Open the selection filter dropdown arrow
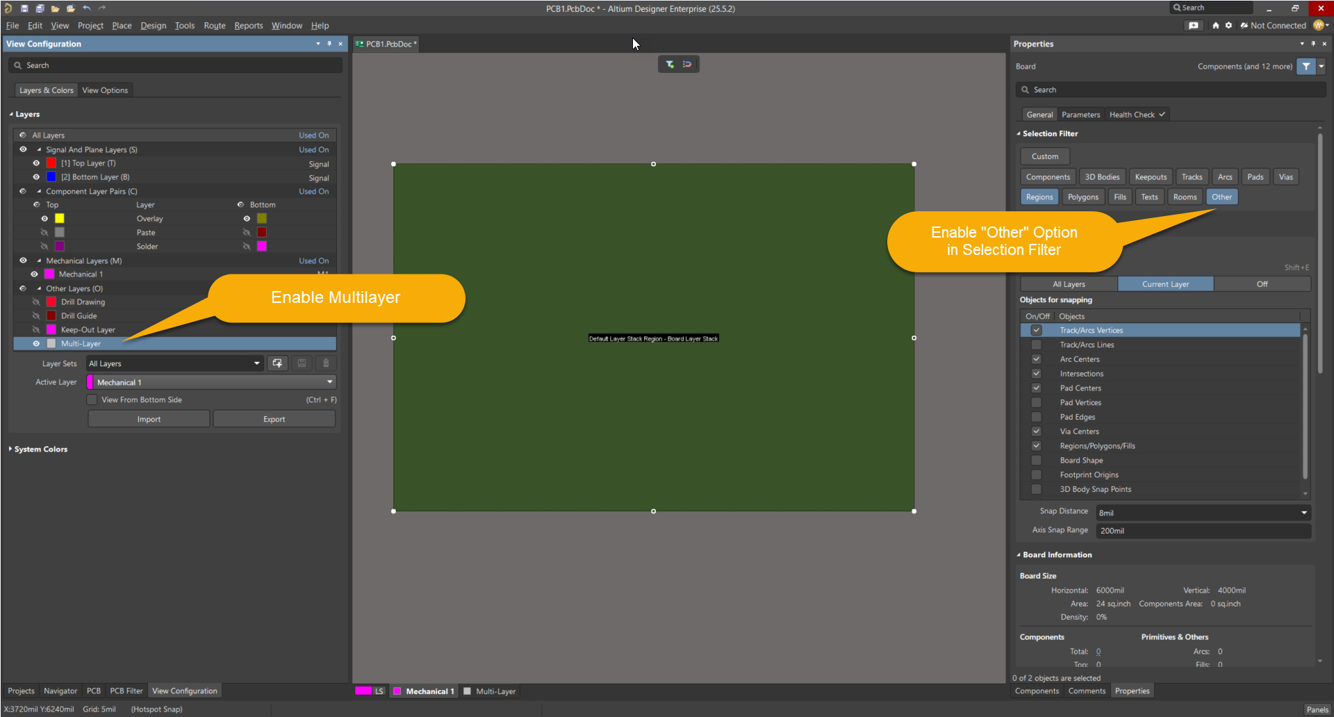 (1321, 67)
